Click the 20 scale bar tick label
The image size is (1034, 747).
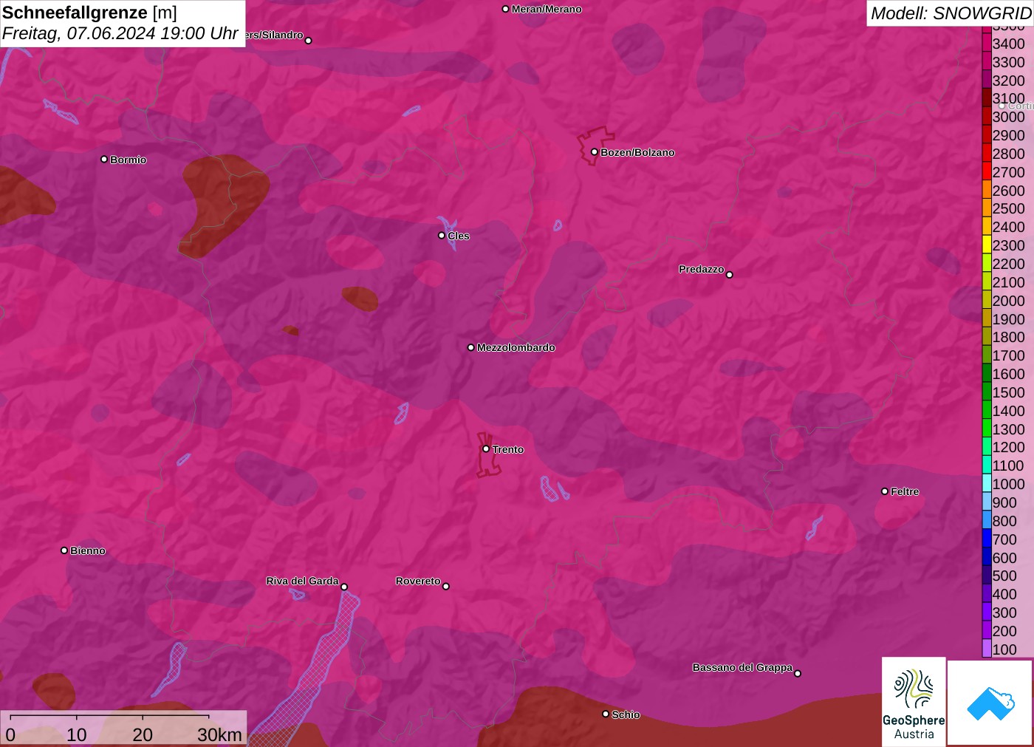[x=143, y=734]
